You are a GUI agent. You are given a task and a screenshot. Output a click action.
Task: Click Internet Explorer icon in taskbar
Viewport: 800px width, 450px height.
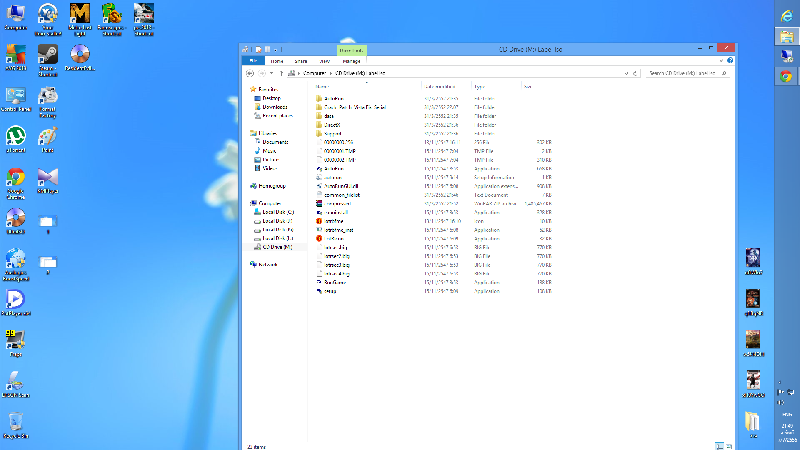pos(787,16)
